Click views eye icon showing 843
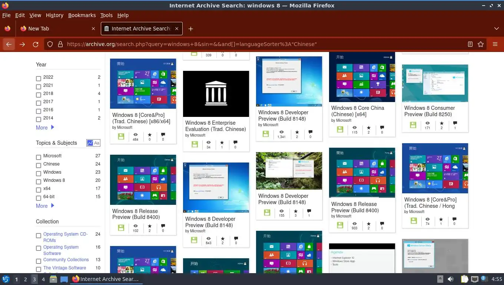 pyautogui.click(x=209, y=238)
